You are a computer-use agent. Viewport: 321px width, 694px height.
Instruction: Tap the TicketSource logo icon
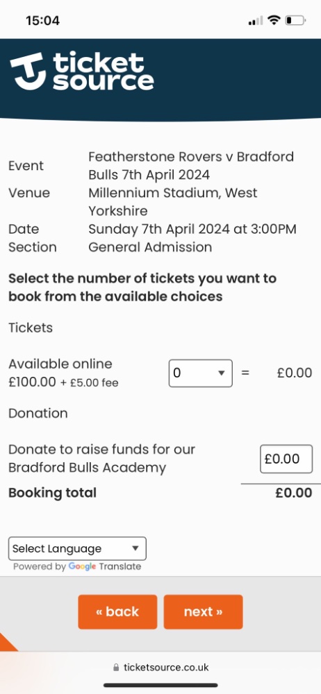click(x=28, y=71)
